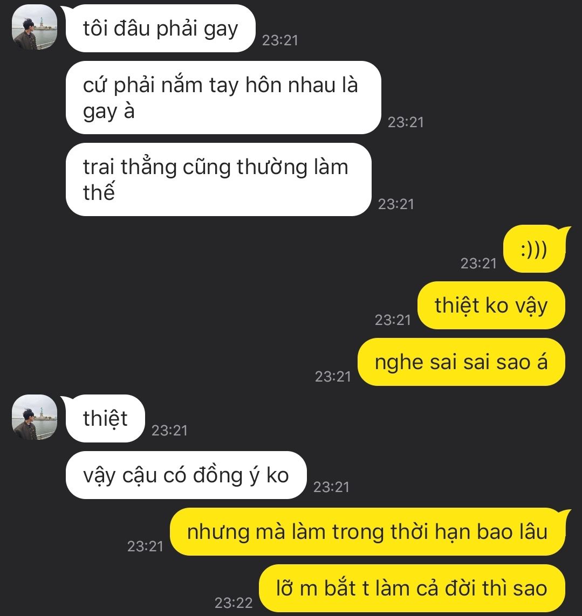Tap the timestamp left of ":)))" bubble
582x616 pixels.
pos(478,264)
